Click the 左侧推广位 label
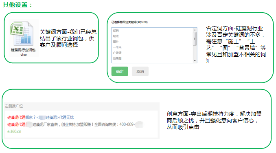Image resolution: width=276 pixels, height=153 pixels. [x=14, y=106]
